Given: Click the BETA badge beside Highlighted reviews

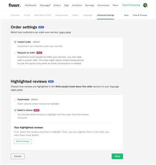Looking at the screenshot, I should click(51, 82).
